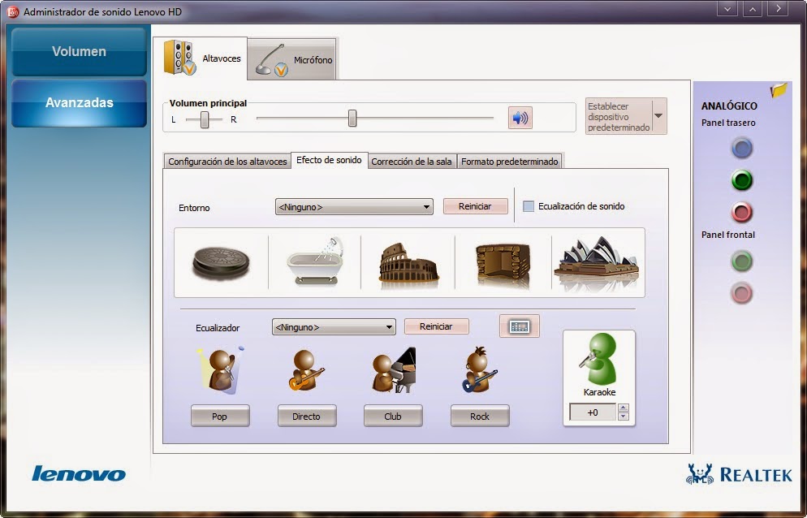Click the Rock guitarist character icon
Screen dimensions: 807x518
(480, 369)
